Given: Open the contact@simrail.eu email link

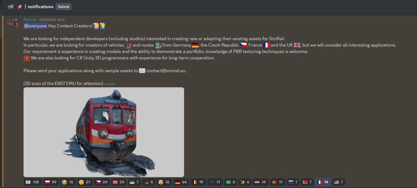Looking at the screenshot, I should (166, 71).
